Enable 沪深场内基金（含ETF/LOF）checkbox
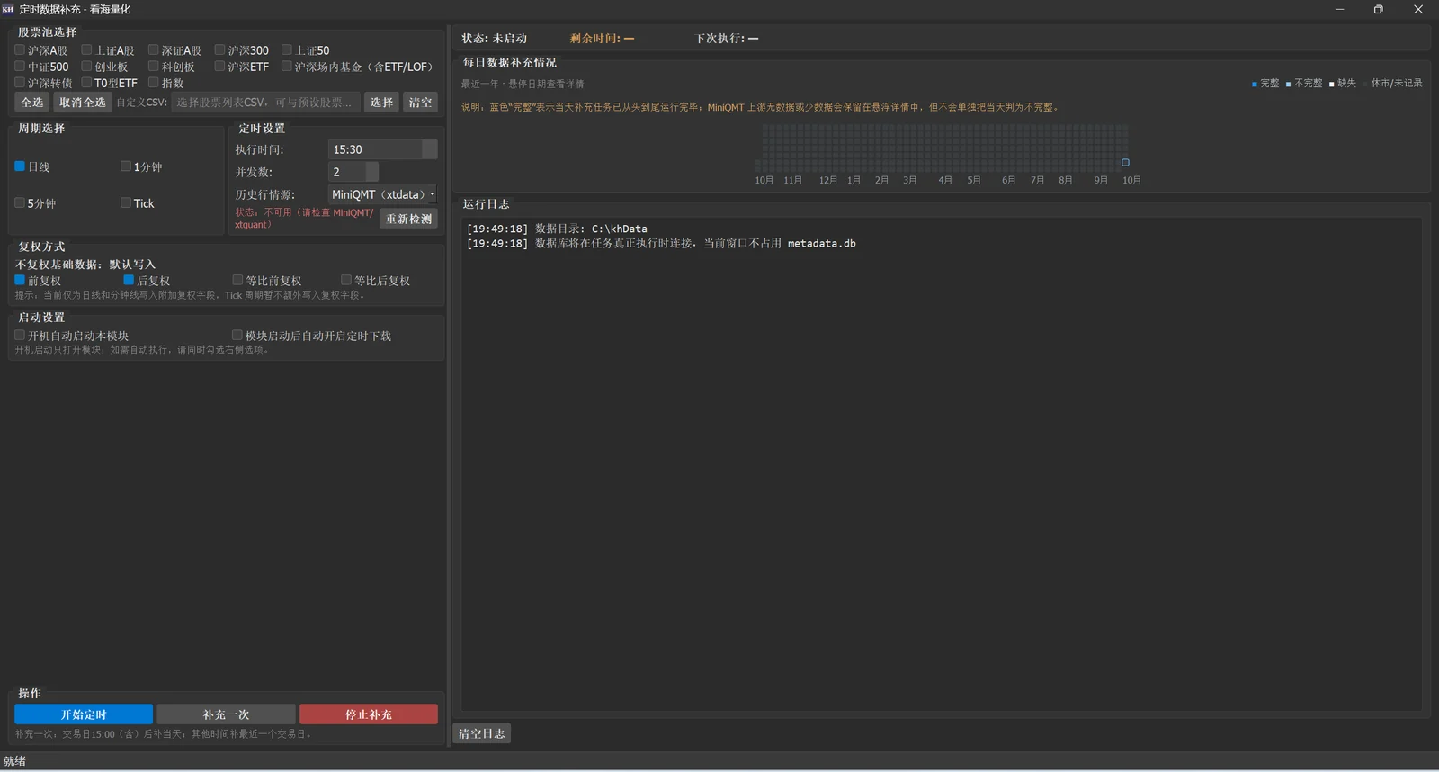 [x=287, y=67]
